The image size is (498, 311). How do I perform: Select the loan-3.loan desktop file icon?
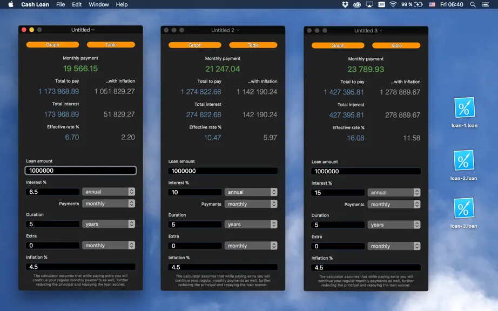463,208
